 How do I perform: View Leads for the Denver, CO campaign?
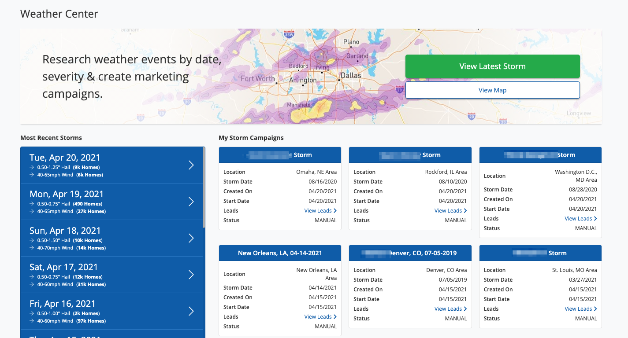coord(450,309)
